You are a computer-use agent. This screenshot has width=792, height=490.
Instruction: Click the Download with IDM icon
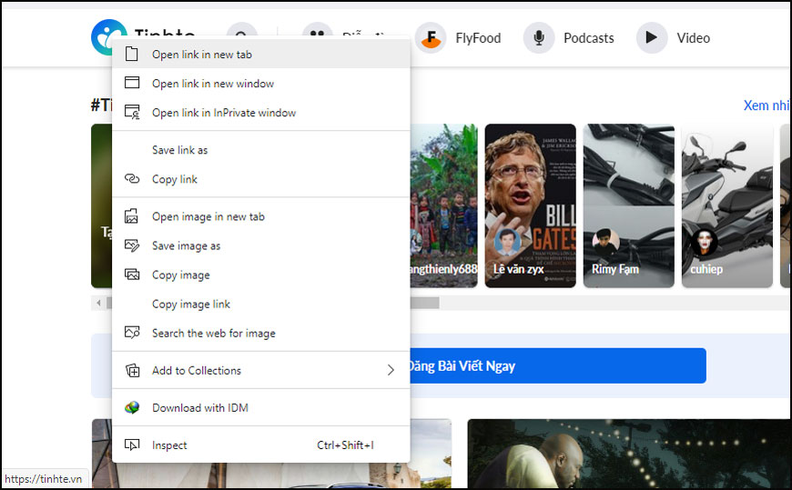click(132, 408)
